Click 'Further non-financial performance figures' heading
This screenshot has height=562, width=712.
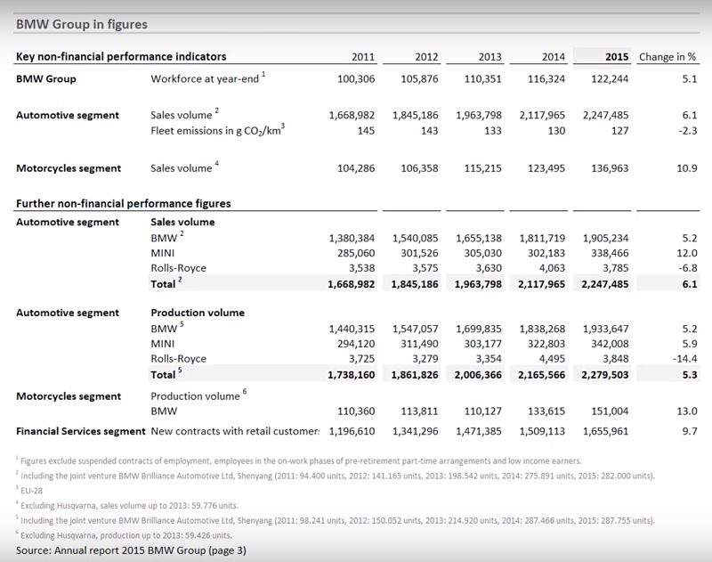pyautogui.click(x=124, y=204)
